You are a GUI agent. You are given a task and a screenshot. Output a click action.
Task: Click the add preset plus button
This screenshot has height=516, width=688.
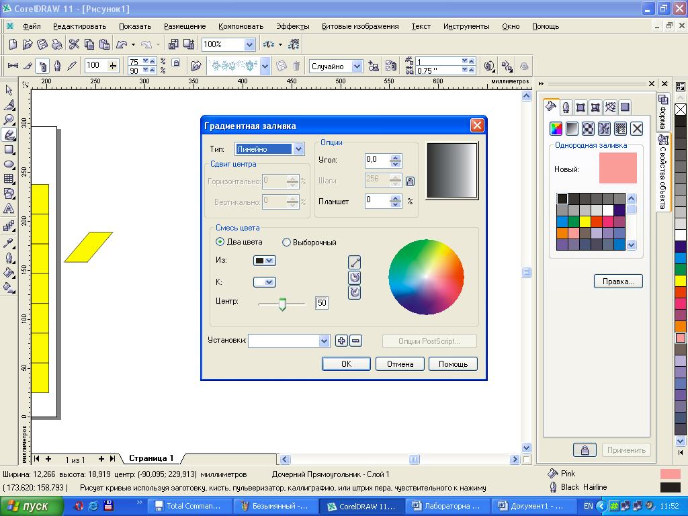click(341, 341)
